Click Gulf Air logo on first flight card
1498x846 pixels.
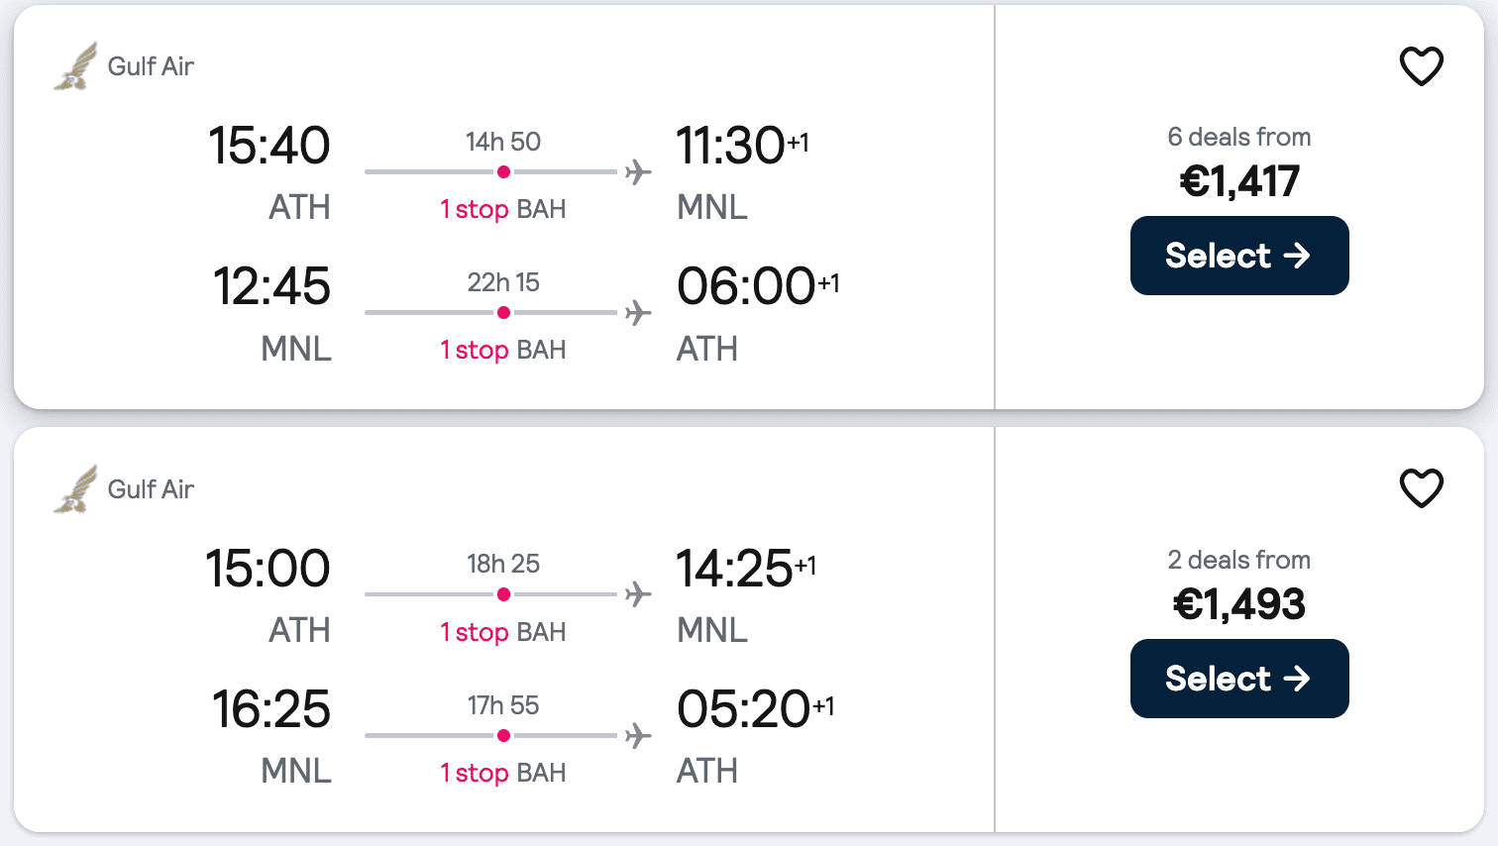[x=76, y=66]
